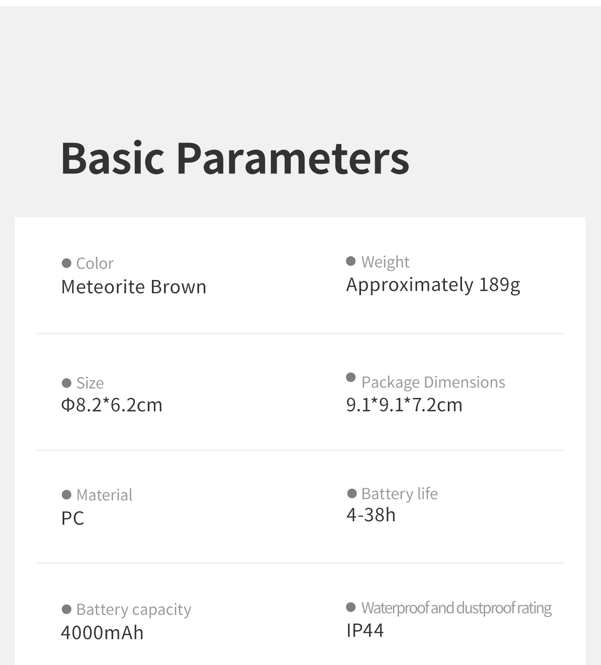The height and width of the screenshot is (665, 601).
Task: Click the bullet dot beside Color
Action: click(66, 263)
